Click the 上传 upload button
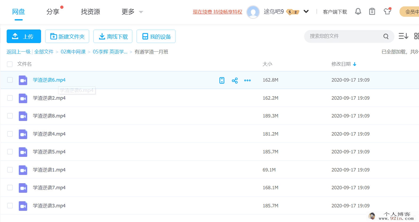 click(x=24, y=36)
